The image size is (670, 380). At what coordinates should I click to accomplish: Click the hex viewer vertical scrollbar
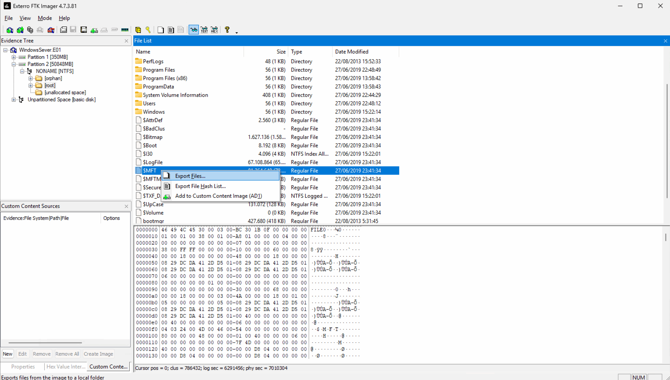pos(666,237)
